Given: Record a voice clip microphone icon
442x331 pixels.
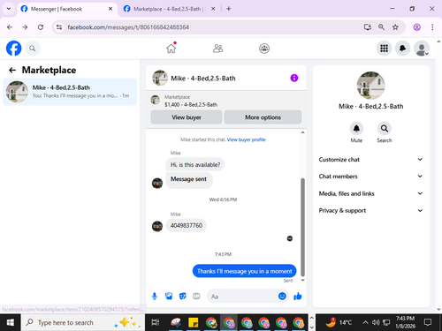Looking at the screenshot, I should [x=155, y=297].
